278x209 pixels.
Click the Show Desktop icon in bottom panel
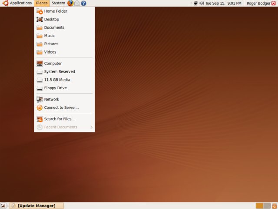[3, 206]
